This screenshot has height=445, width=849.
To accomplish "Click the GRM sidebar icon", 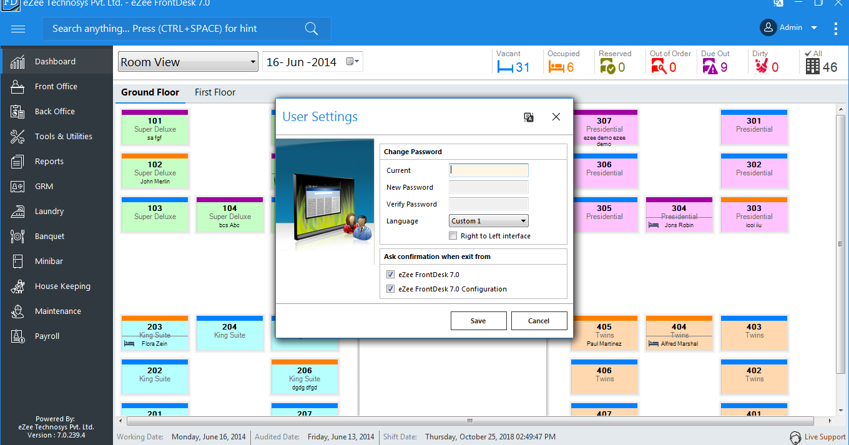I will tap(17, 186).
